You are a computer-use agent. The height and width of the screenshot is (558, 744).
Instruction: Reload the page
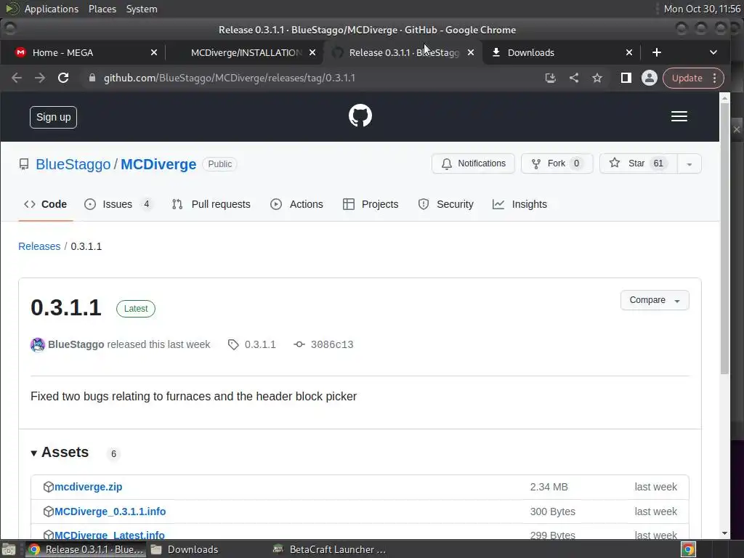pos(63,78)
